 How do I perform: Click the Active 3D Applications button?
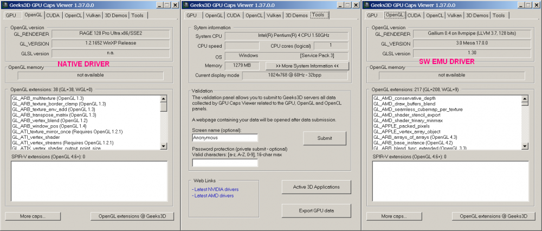316,187
